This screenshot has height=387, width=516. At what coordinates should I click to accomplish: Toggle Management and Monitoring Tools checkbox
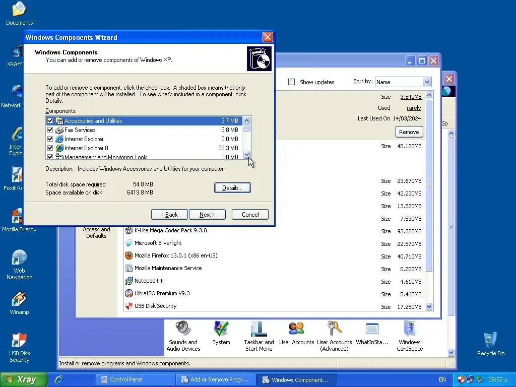point(50,157)
